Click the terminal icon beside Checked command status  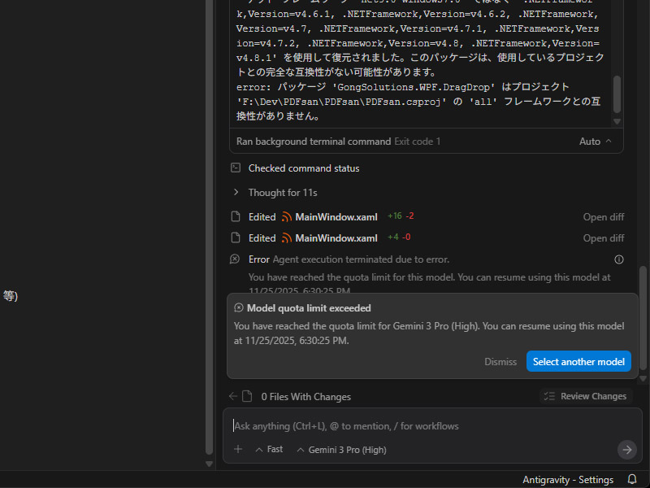pos(236,168)
